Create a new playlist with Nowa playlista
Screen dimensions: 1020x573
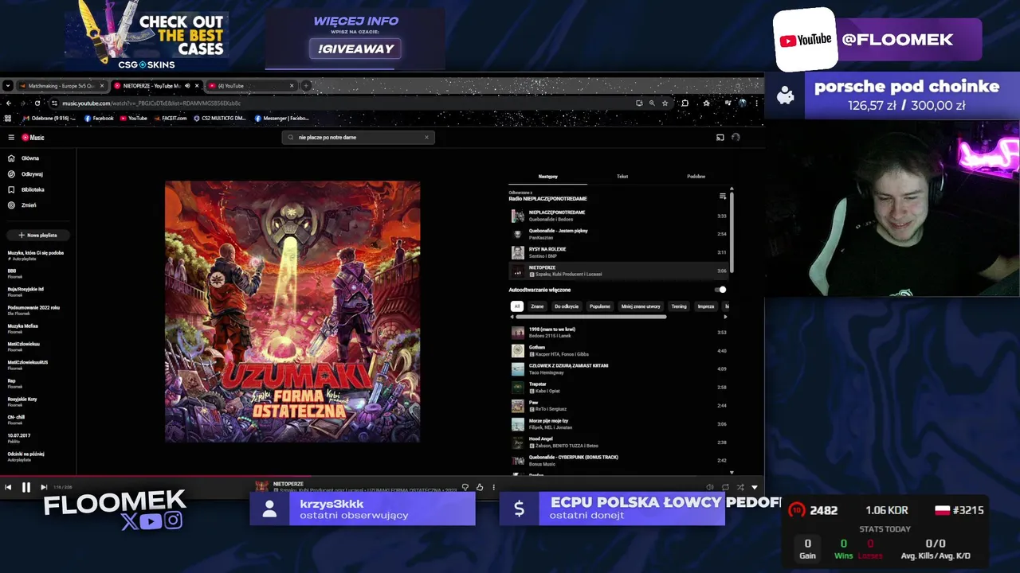38,236
